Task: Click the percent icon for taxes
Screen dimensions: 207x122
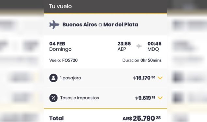Action: (x=53, y=98)
